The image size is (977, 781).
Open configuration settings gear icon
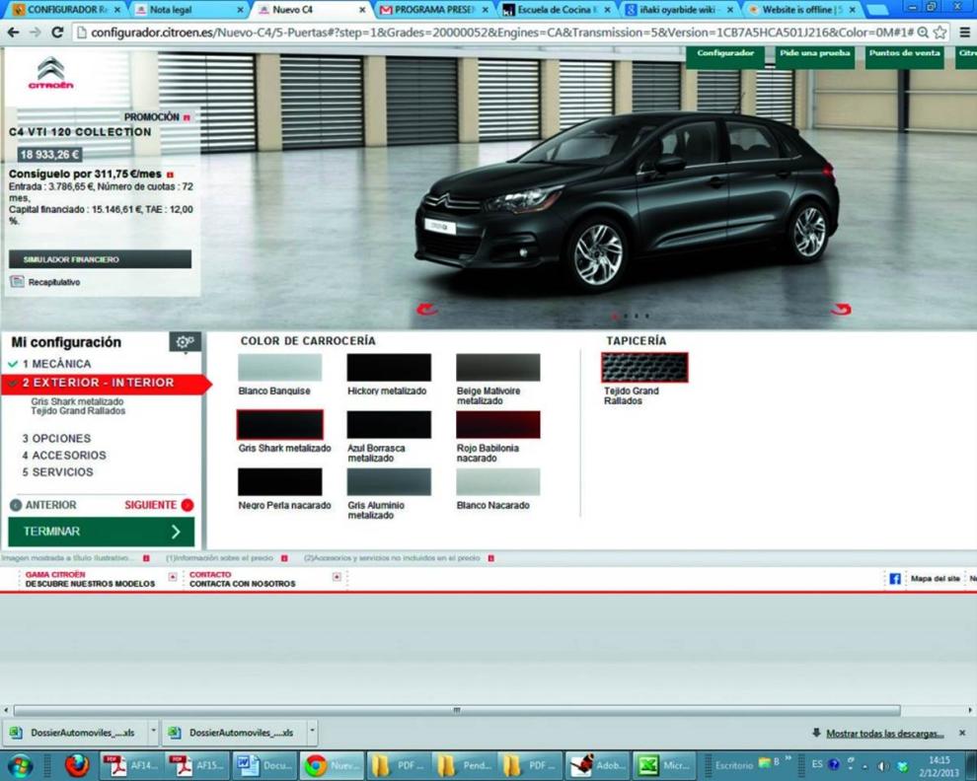click(186, 341)
